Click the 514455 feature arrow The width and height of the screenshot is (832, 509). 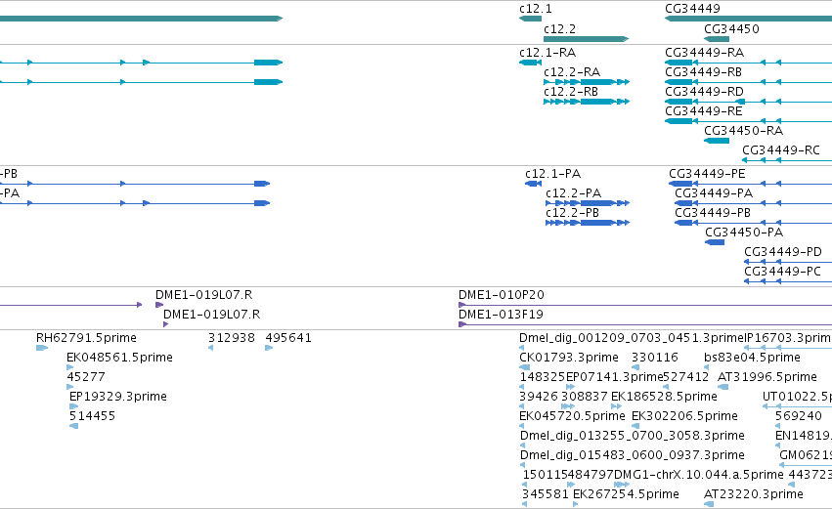pos(73,426)
